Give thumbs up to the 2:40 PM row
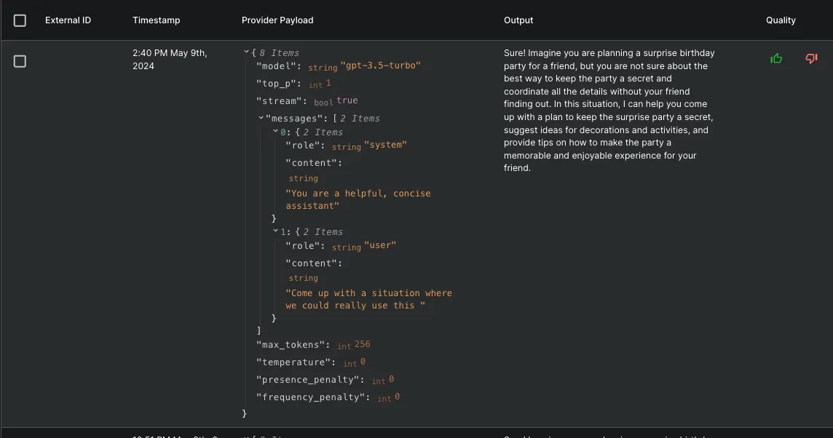 [x=776, y=58]
